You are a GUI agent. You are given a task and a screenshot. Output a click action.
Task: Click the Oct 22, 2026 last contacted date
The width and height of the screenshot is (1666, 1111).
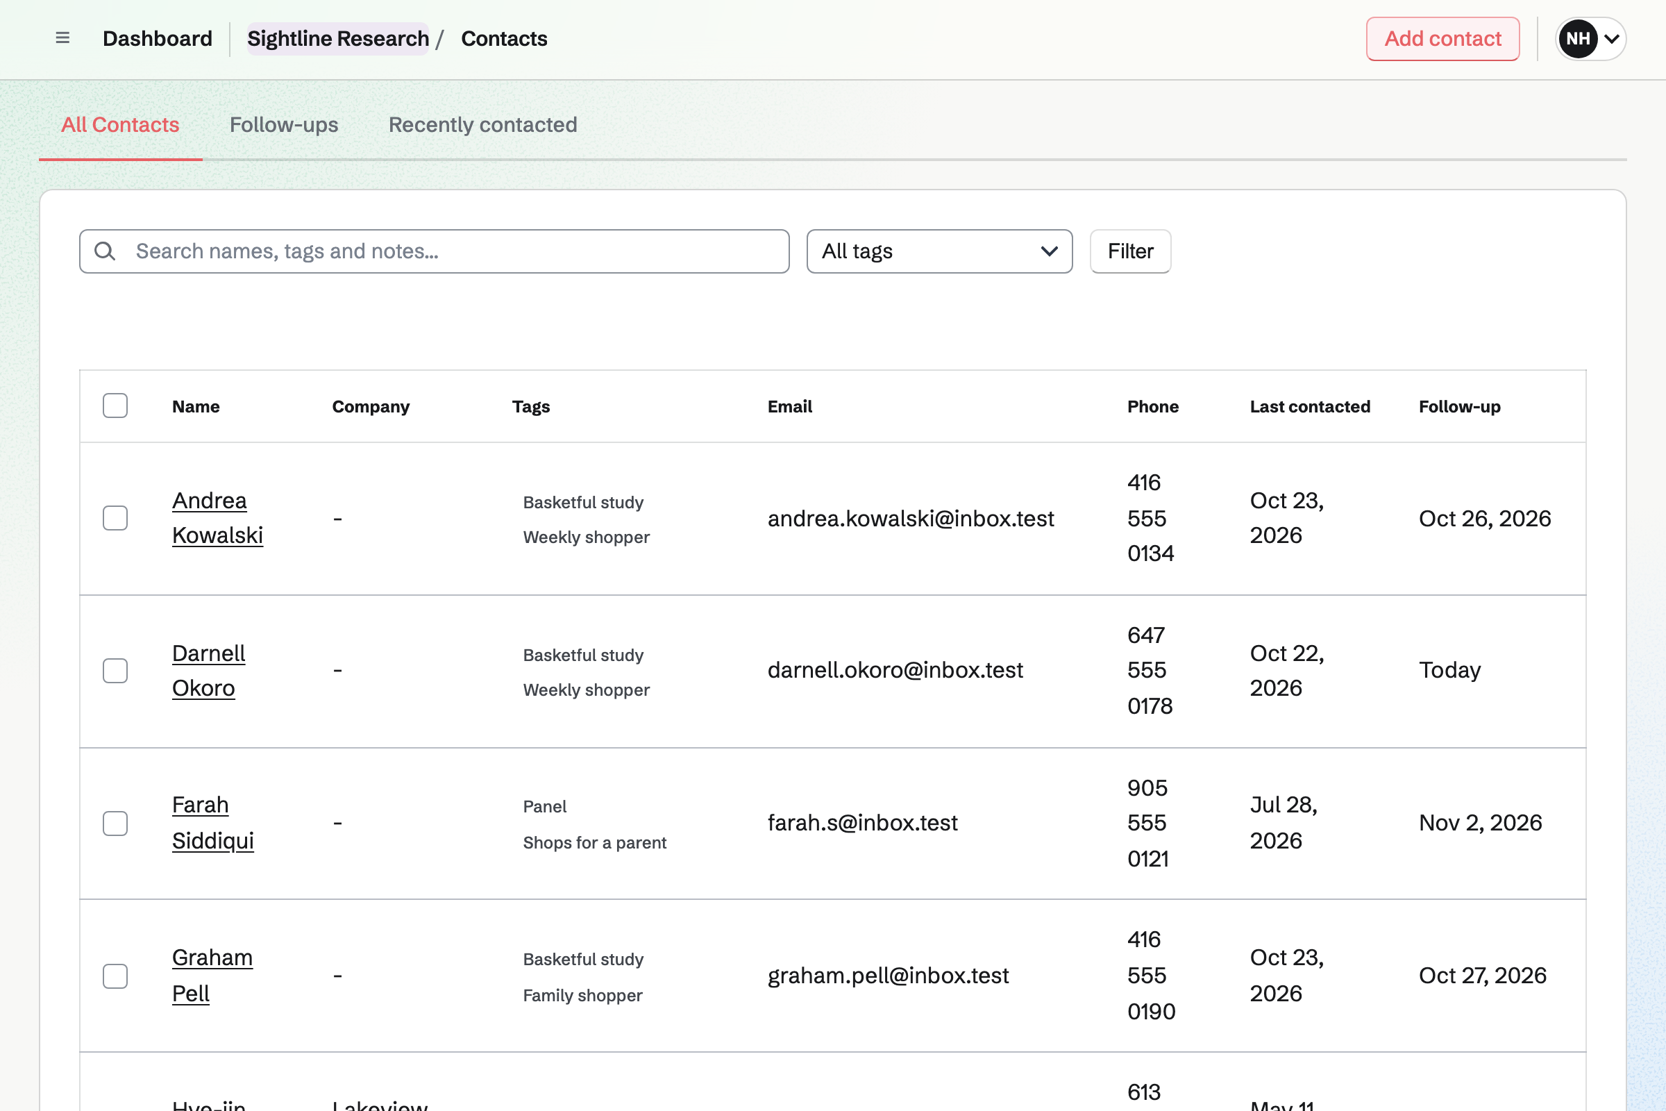[x=1287, y=670]
